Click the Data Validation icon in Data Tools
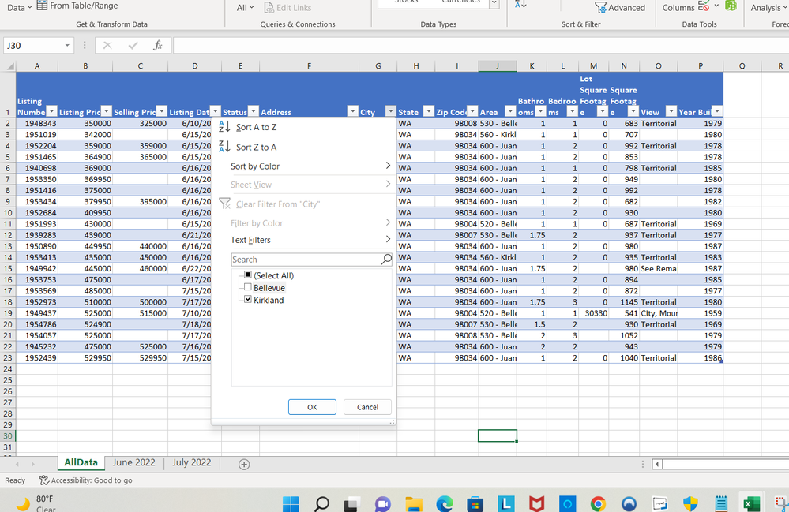 pyautogui.click(x=704, y=6)
